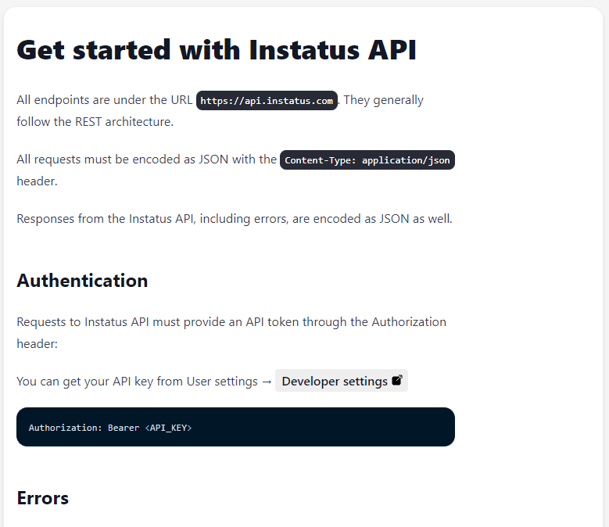Click the paragraph about responses encoded as JSON
The image size is (609, 527).
235,219
